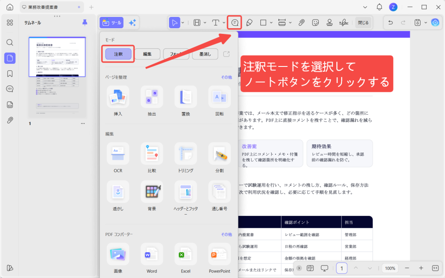The height and width of the screenshot is (278, 445).
Task: Expand the save options dropdown arrow
Action: click(425, 23)
